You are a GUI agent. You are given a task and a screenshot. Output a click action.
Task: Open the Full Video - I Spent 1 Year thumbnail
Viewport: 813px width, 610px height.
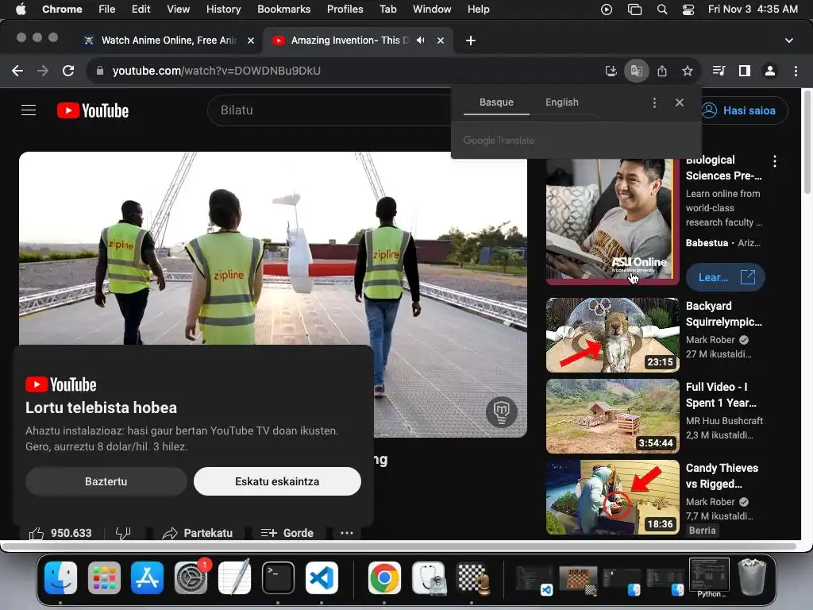(x=612, y=416)
